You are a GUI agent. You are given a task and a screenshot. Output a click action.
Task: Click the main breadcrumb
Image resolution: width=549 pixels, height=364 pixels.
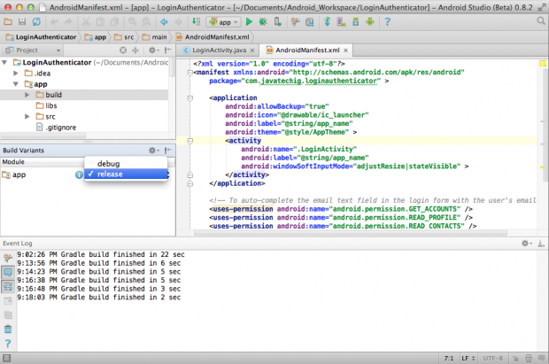(x=154, y=37)
